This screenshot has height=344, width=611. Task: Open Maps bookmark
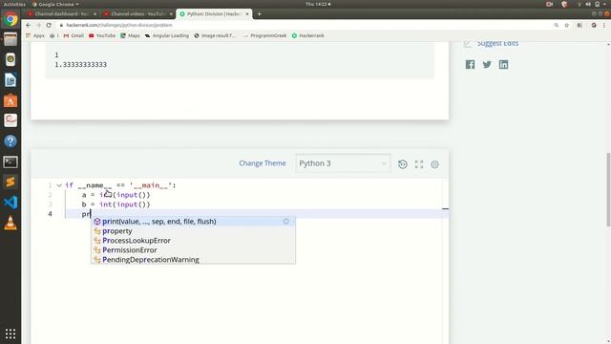(x=130, y=35)
